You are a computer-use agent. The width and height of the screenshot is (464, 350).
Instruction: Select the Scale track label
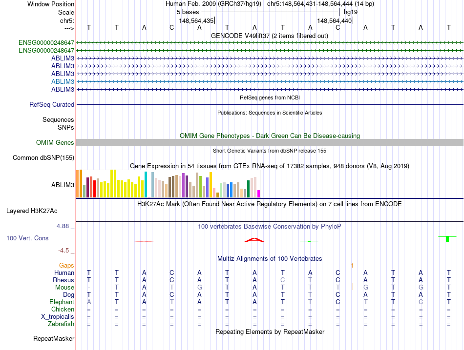click(66, 12)
